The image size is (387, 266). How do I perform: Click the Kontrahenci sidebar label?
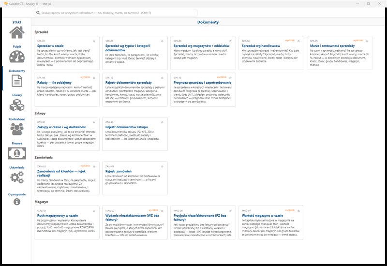coord(17,119)
